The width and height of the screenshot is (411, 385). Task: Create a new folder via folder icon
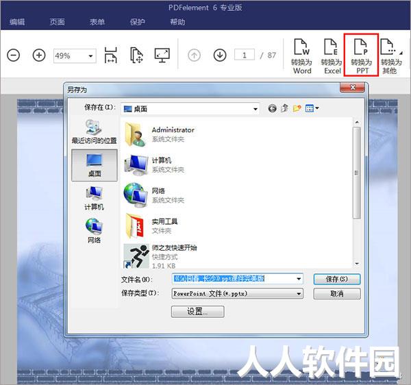coord(297,108)
